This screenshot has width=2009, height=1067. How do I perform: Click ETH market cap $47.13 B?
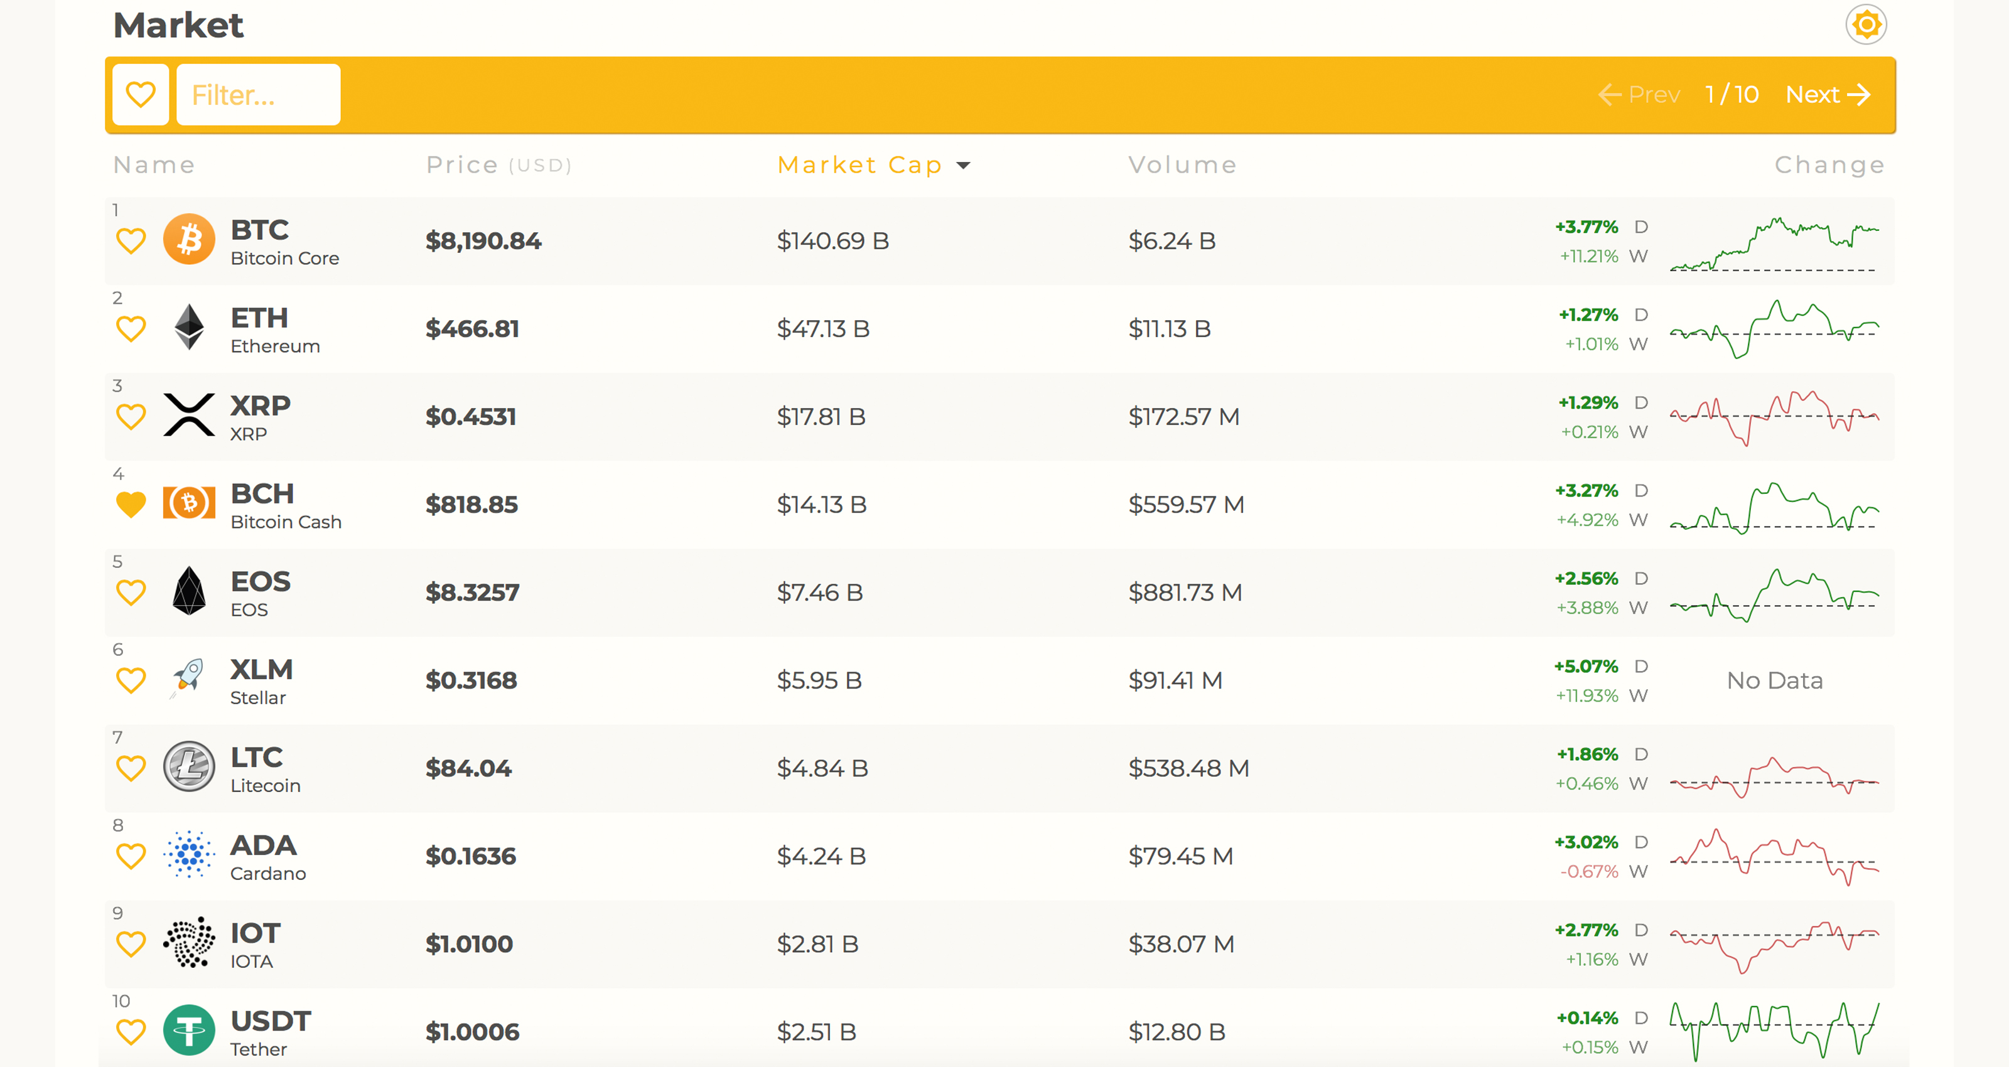[823, 329]
